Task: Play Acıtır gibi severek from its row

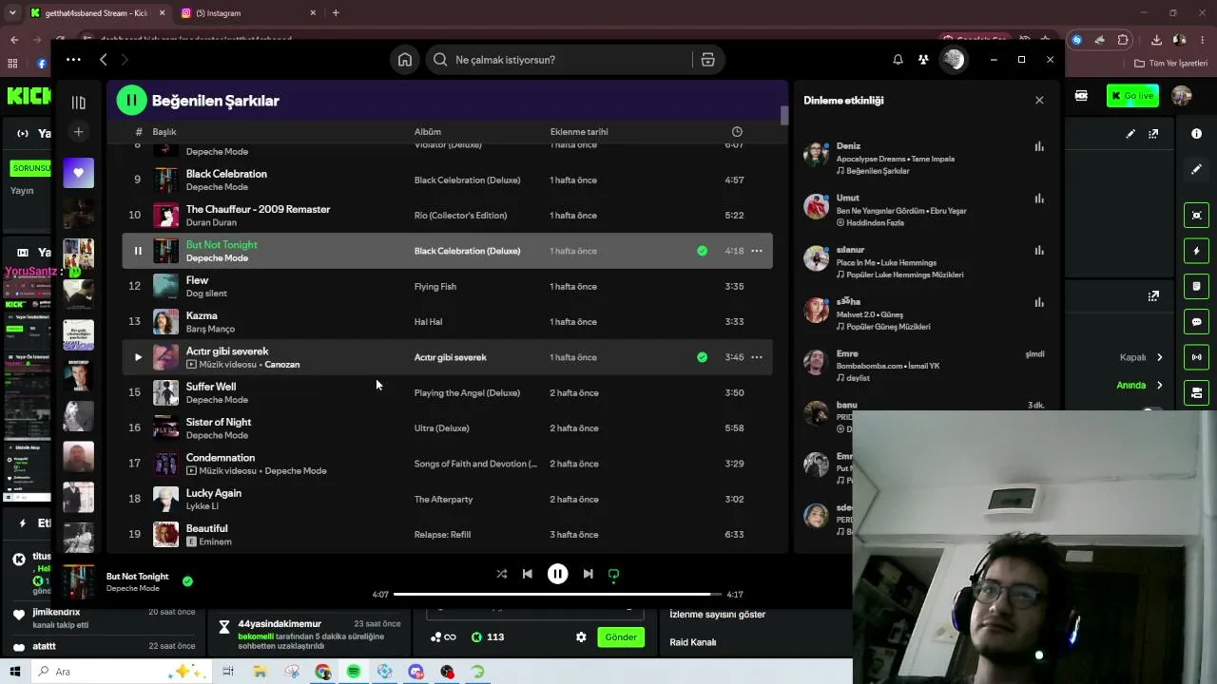Action: [x=138, y=357]
